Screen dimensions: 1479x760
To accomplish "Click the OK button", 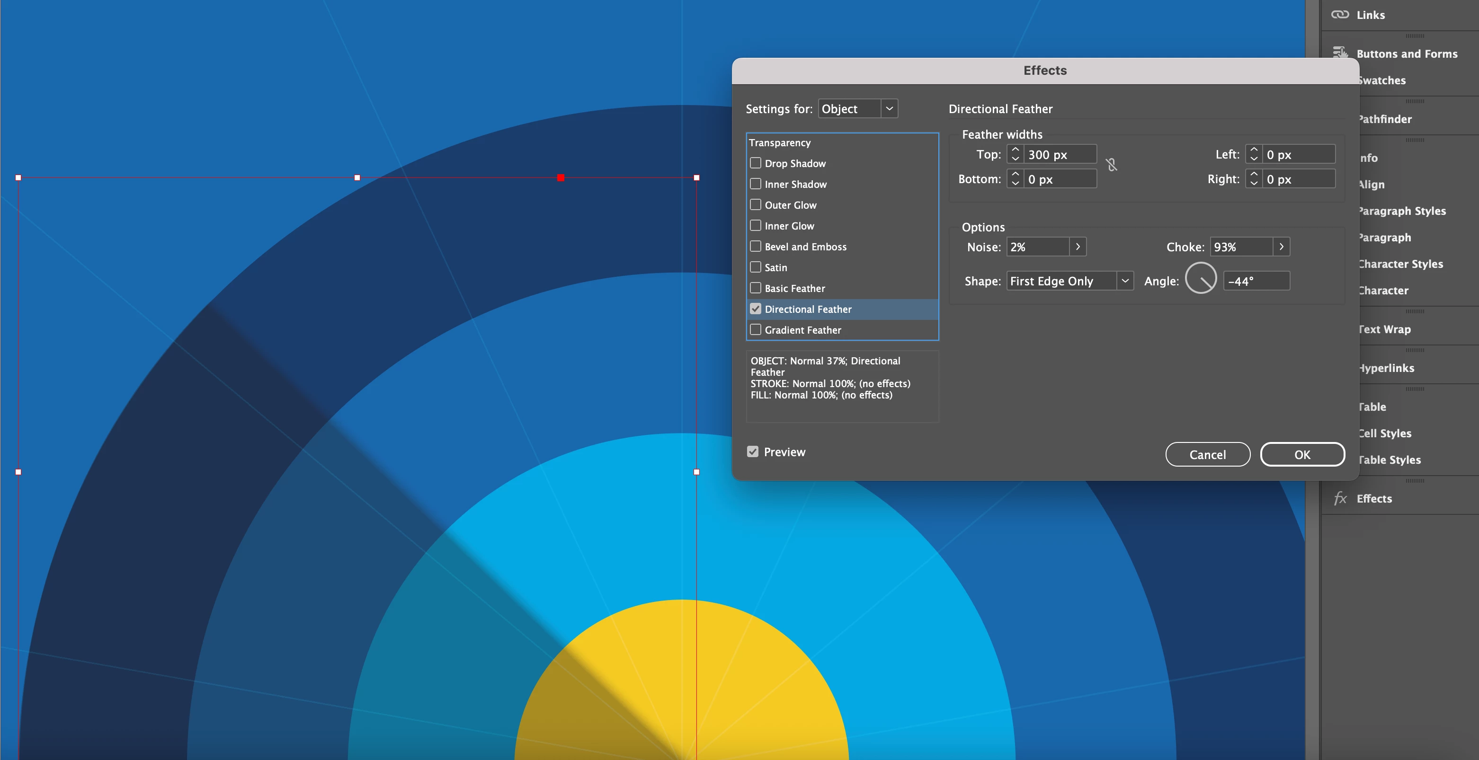I will 1302,455.
